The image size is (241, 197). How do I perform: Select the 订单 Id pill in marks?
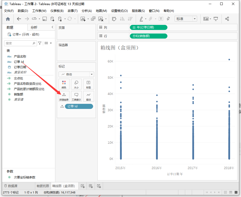click(x=79, y=106)
